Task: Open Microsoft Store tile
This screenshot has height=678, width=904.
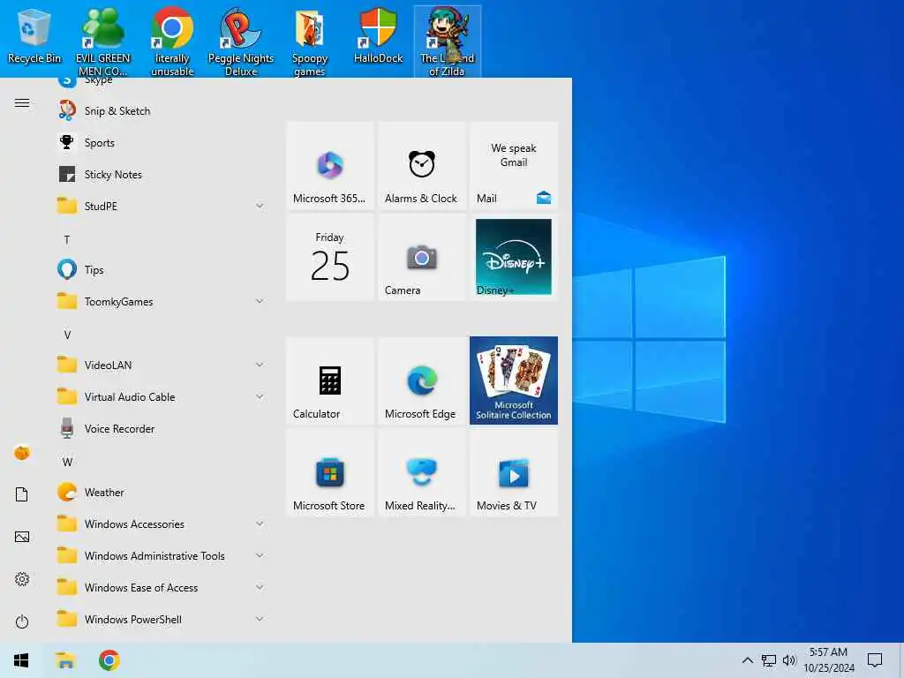Action: (x=330, y=472)
